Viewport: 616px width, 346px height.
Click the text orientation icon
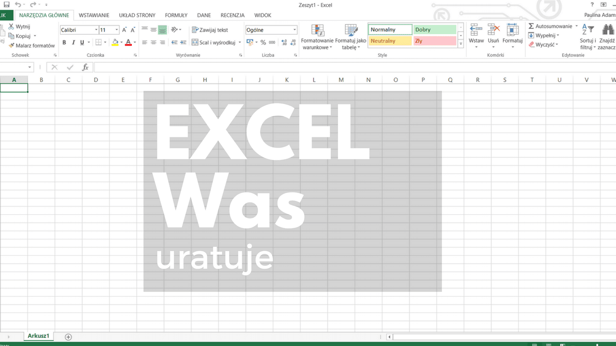click(175, 30)
